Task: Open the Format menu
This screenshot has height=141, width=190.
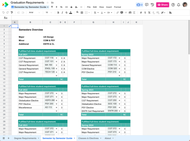Action: [x=117, y=7]
